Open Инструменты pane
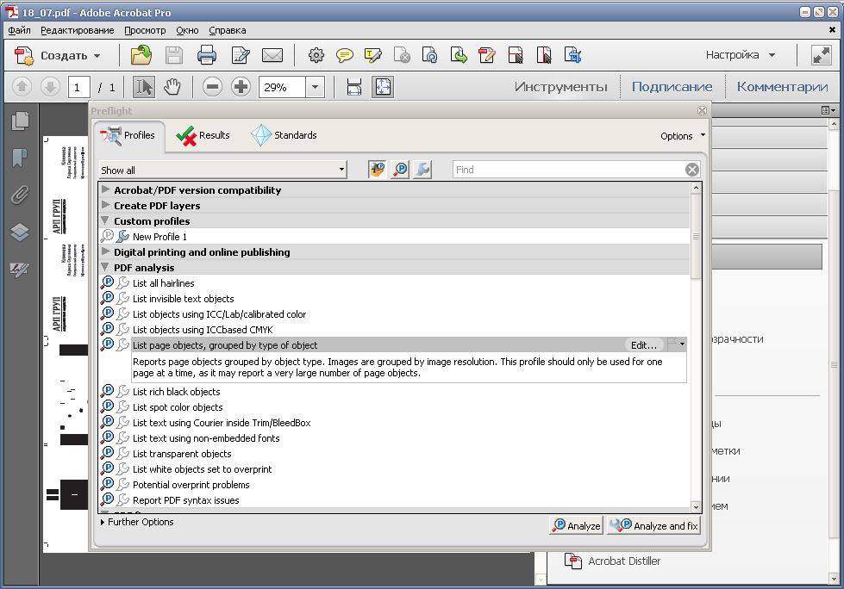This screenshot has height=589, width=844. pyautogui.click(x=561, y=86)
